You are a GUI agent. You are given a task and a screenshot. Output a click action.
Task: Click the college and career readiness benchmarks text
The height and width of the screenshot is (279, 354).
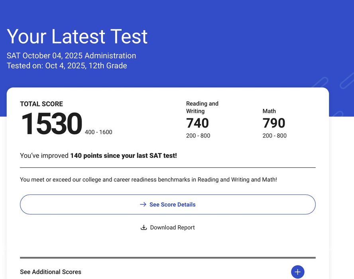[x=148, y=180]
